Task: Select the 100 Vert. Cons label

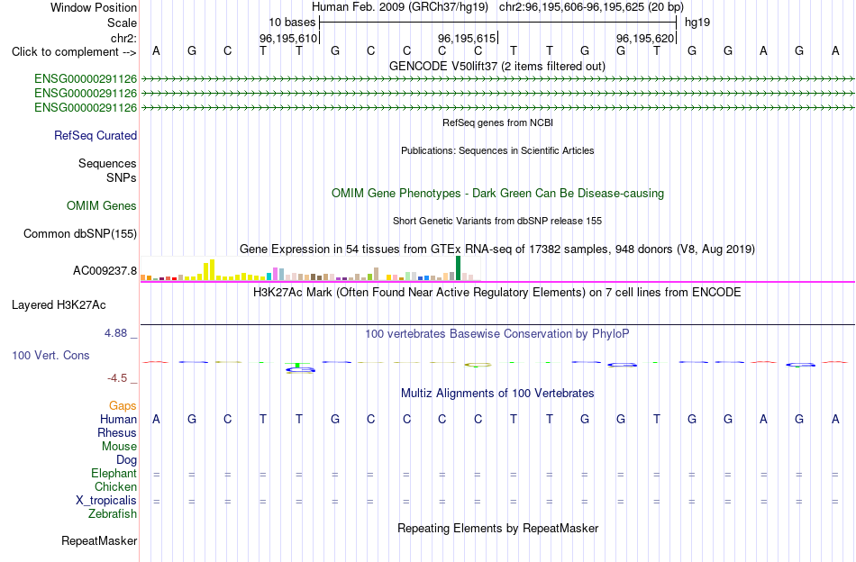Action: point(50,355)
